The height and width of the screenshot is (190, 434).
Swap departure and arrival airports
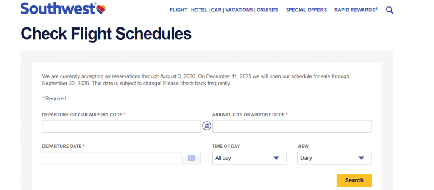[207, 126]
